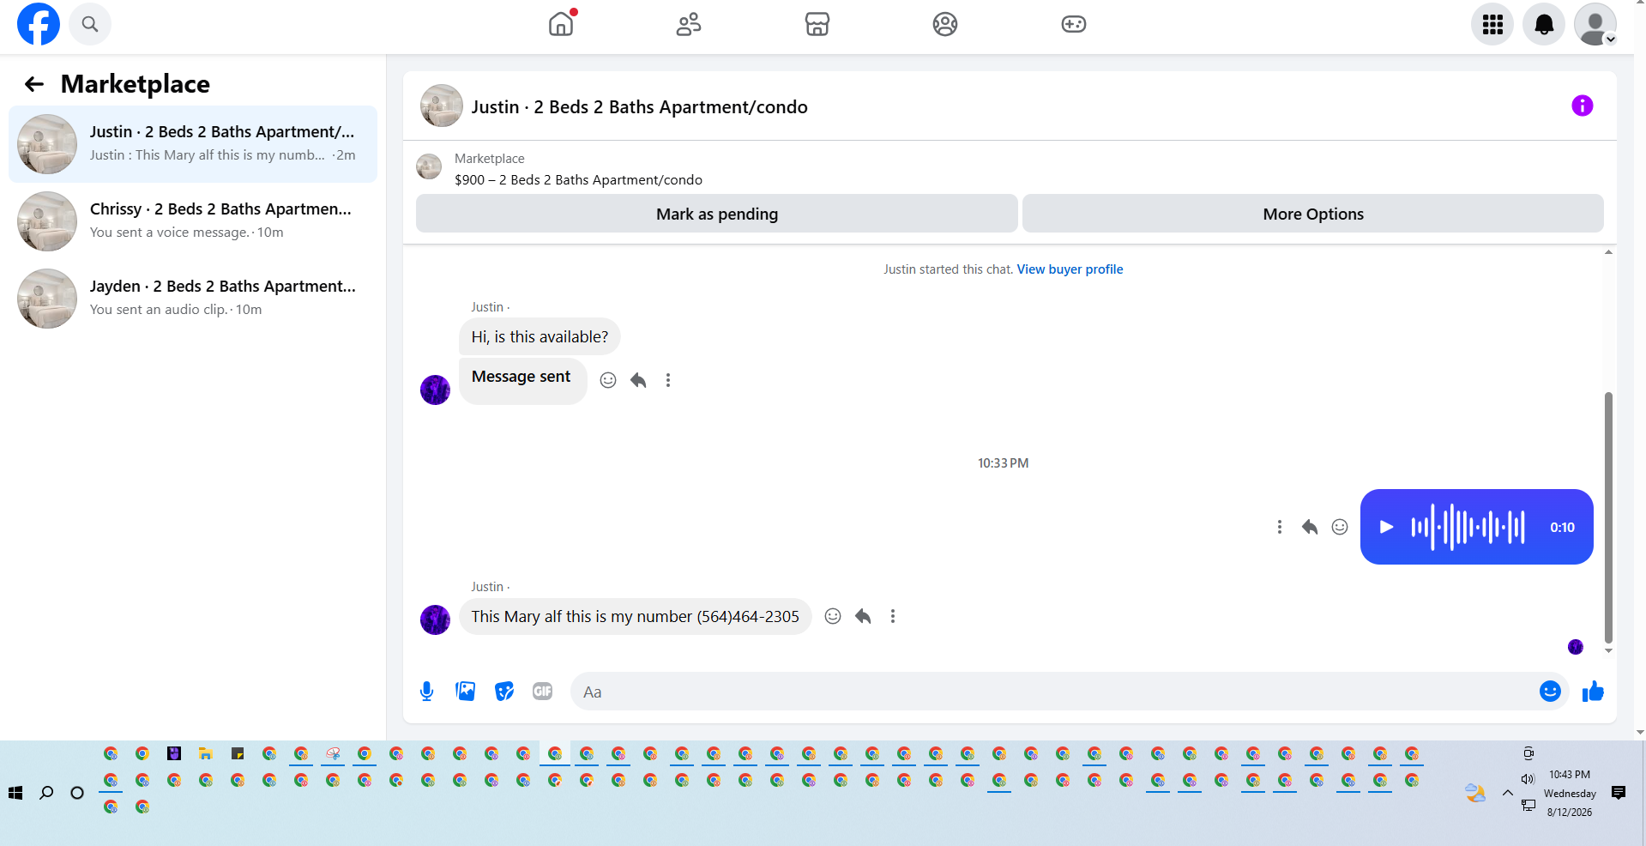Open the account profile menu

click(x=1595, y=24)
